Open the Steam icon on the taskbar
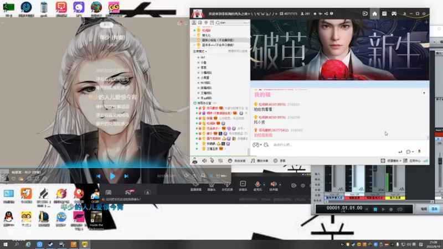443x249 pixels. click(x=50, y=245)
